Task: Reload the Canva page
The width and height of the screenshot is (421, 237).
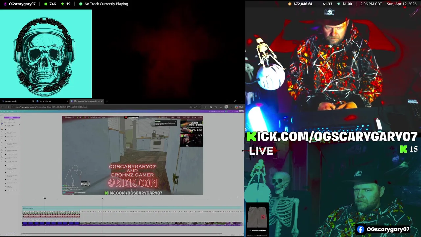Action: click(x=7, y=107)
